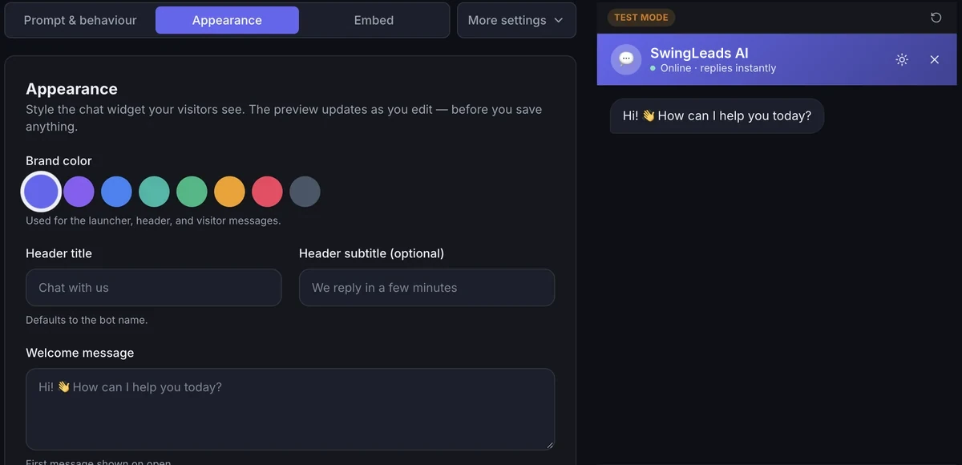Open the Embed tab
Viewport: 962px width, 465px height.
(x=374, y=20)
